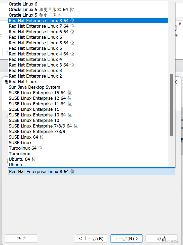Go back with 上一步(B) button
The height and width of the screenshot is (245, 183).
click(91, 238)
